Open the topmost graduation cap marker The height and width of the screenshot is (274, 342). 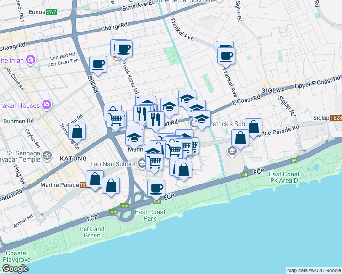click(x=187, y=99)
